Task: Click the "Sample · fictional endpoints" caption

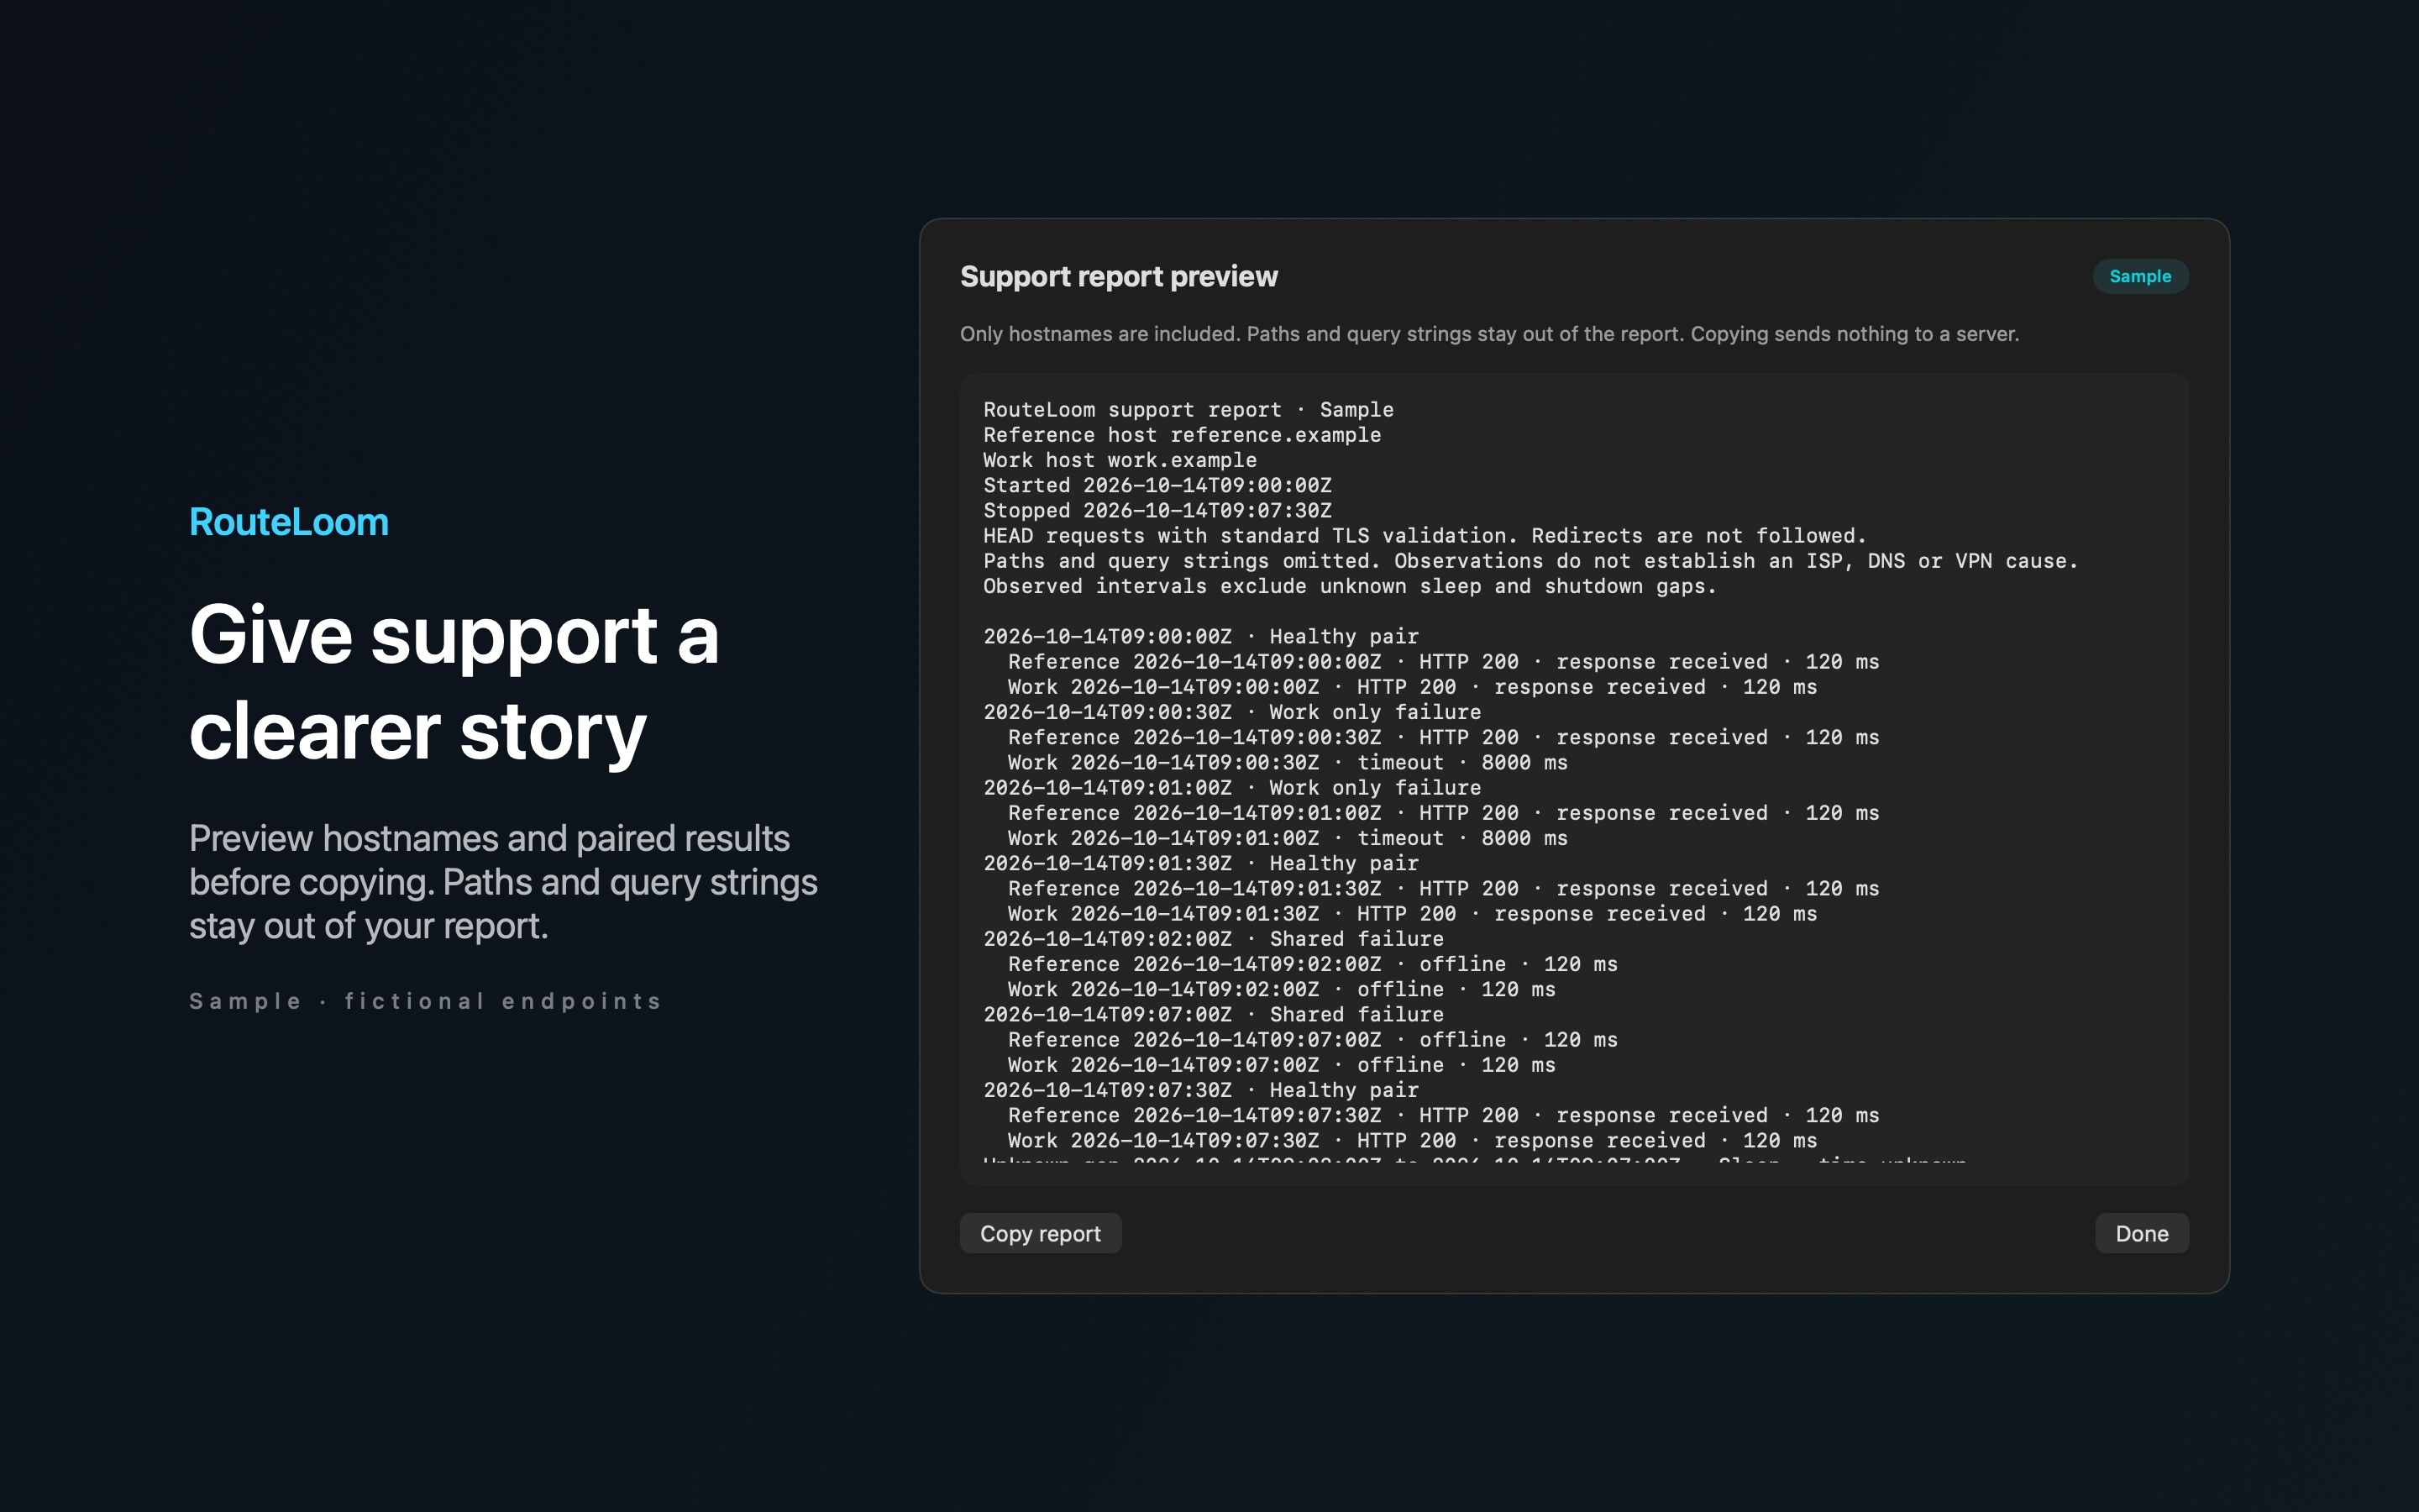Action: pyautogui.click(x=426, y=1001)
